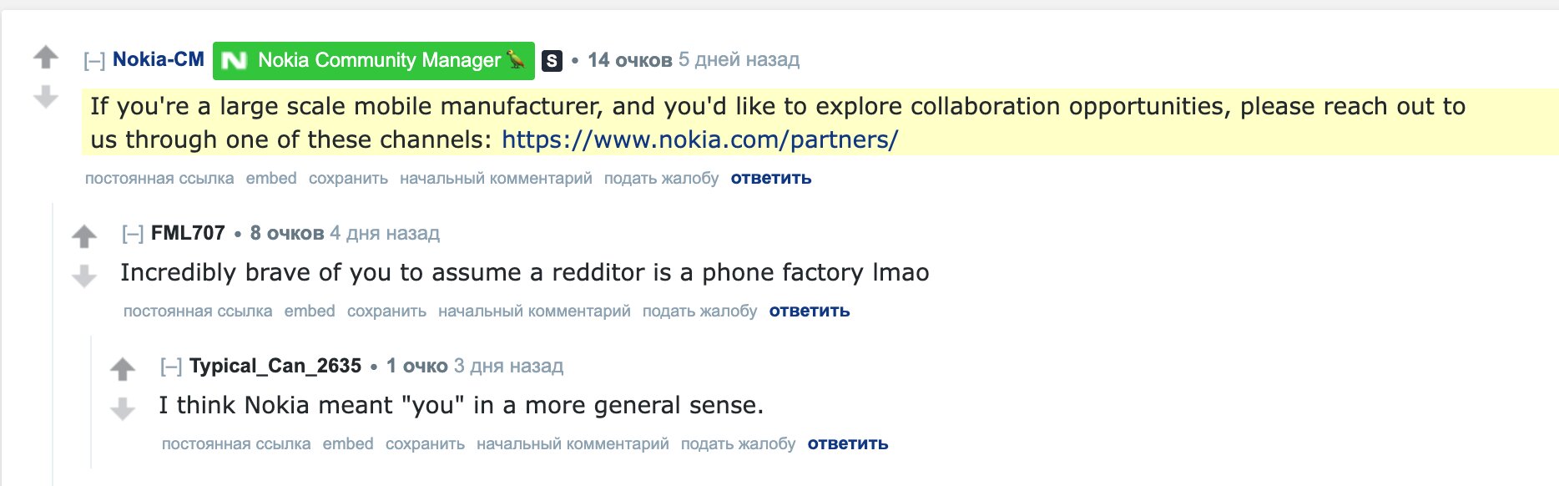Click ответить under FML707's comment
This screenshot has width=1559, height=486.
810,311
